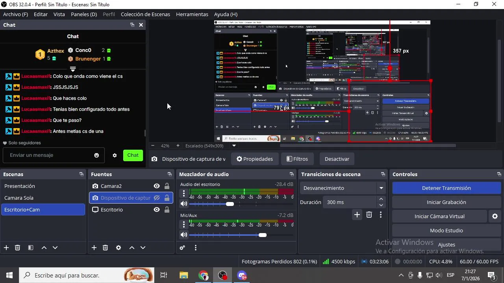Screen dimensions: 504x283
Task: Open transition properties three-dot menu
Action: click(380, 215)
